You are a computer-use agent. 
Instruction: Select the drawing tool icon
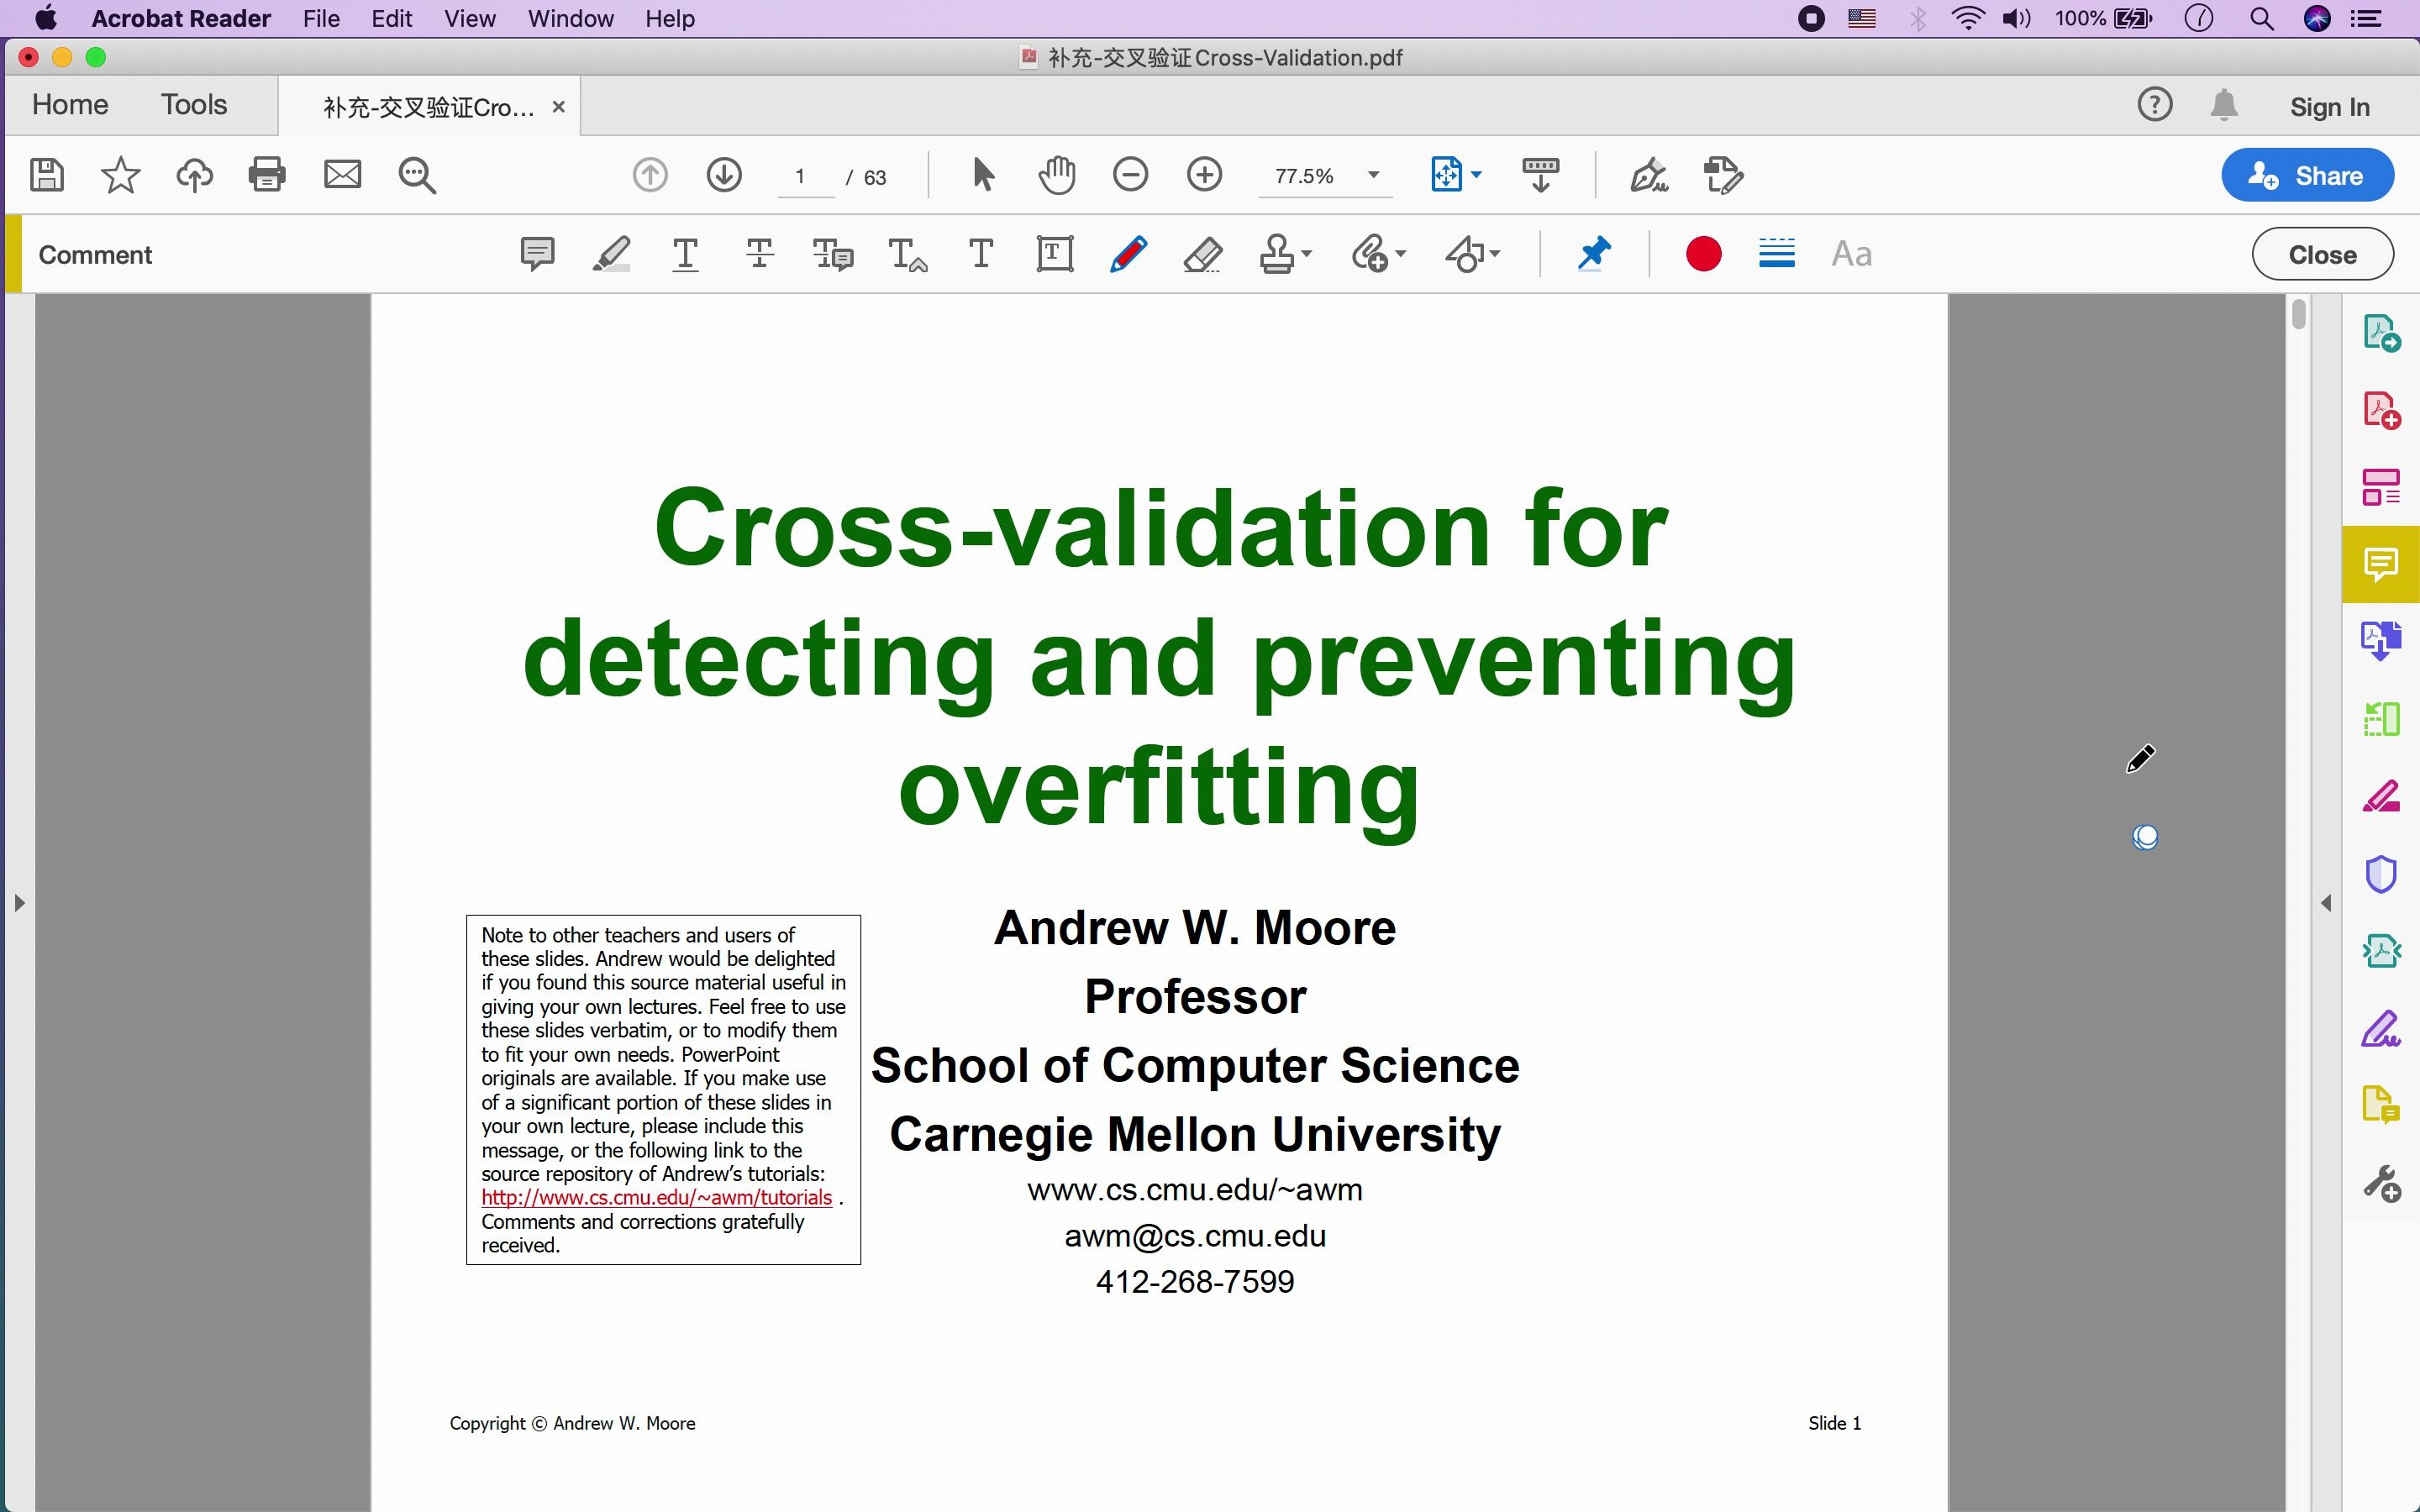tap(1128, 255)
